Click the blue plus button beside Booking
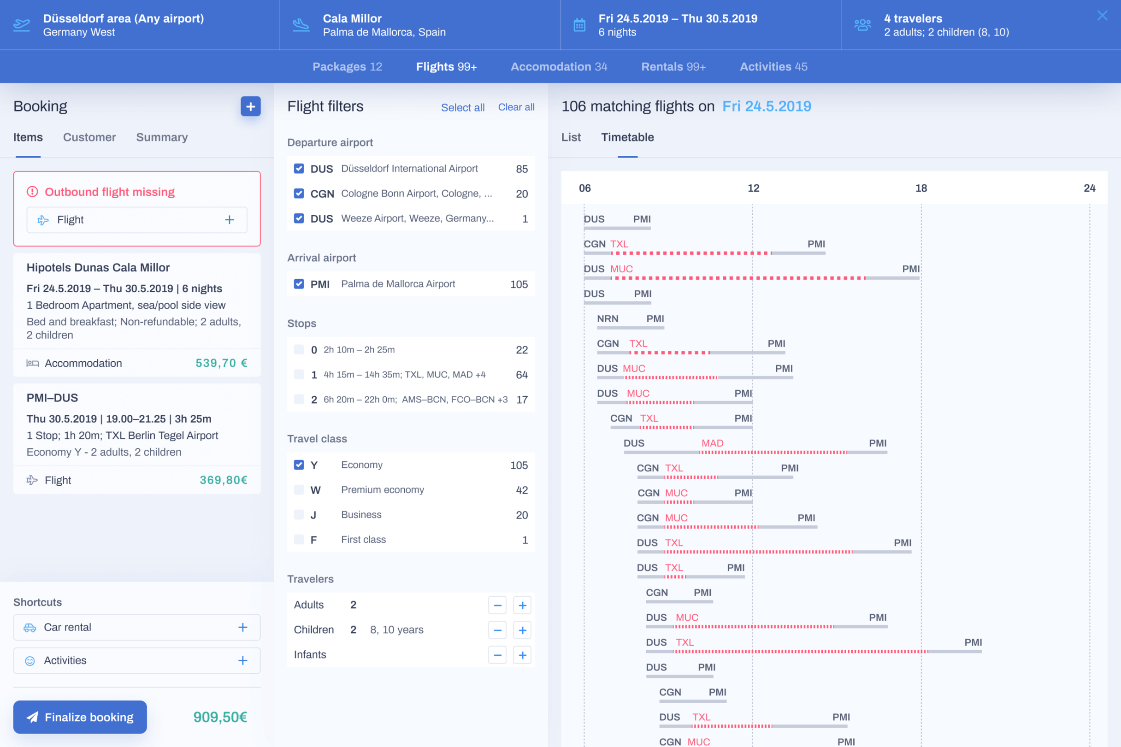This screenshot has width=1121, height=747. [251, 106]
